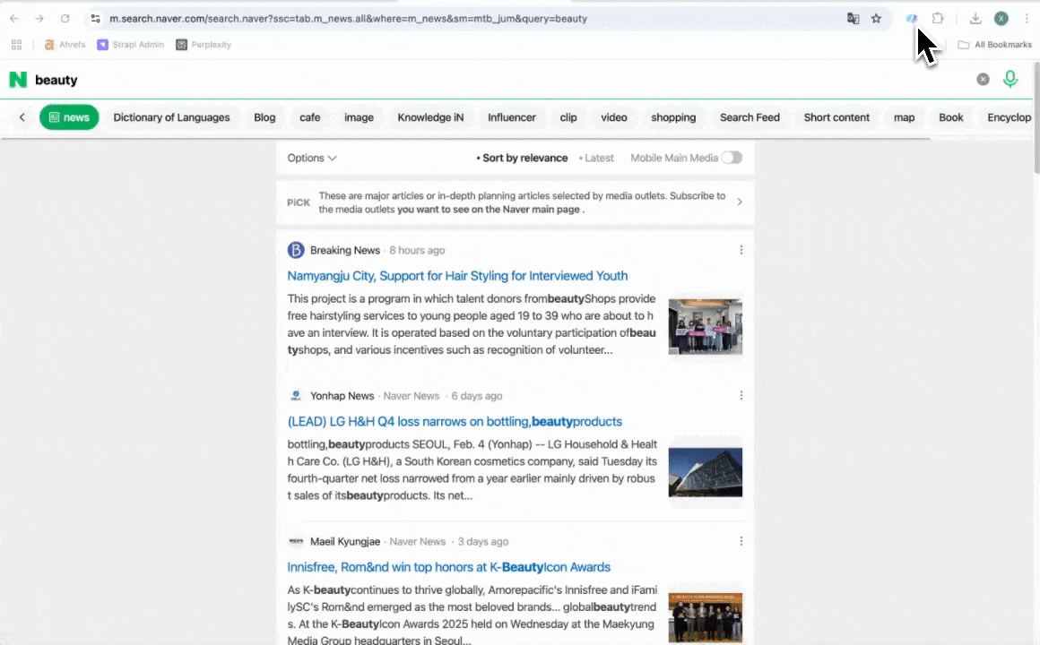Viewport: 1040px width, 645px height.
Task: Open Innisfree K-Beauty Icon Awards headline
Action: [448, 567]
